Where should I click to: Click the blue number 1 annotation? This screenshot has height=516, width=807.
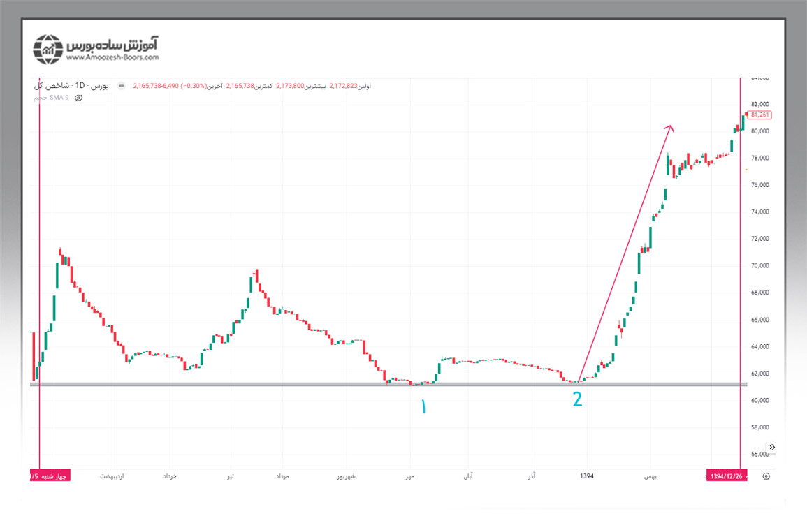(x=422, y=407)
